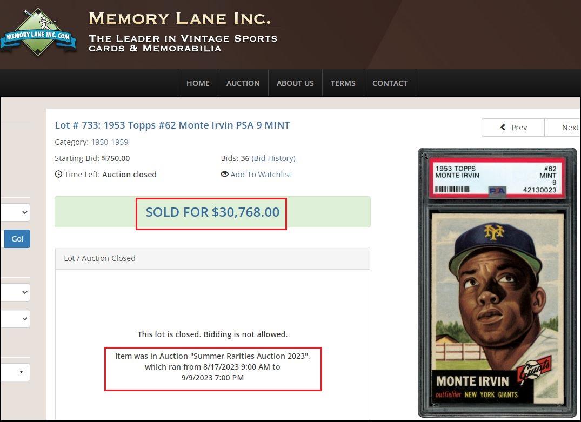Expand the second dropdown below the Go! button

point(15,319)
